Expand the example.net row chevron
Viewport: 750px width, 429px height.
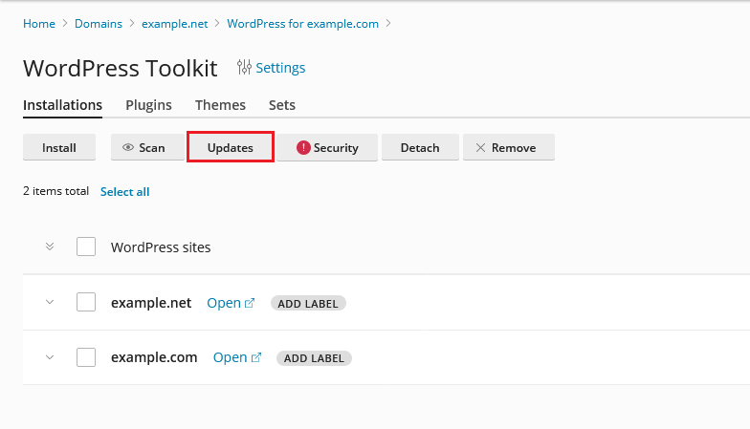pyautogui.click(x=50, y=302)
